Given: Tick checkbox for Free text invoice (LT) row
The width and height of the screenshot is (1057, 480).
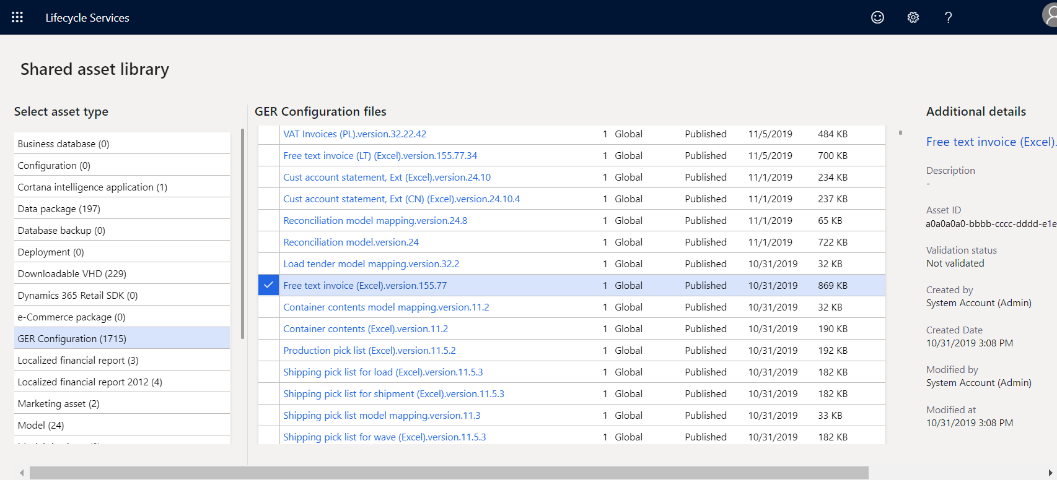Looking at the screenshot, I should pos(268,155).
